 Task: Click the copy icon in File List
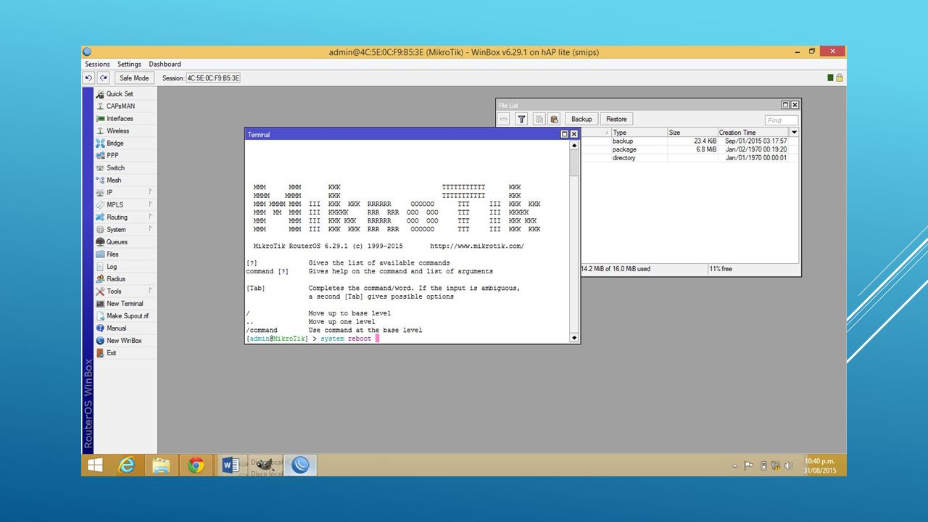click(539, 119)
